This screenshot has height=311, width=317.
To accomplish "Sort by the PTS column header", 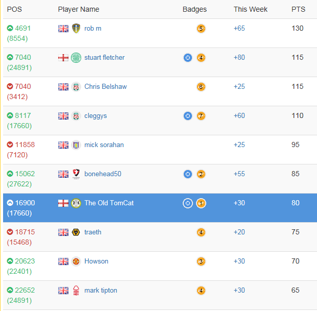I will coord(298,9).
